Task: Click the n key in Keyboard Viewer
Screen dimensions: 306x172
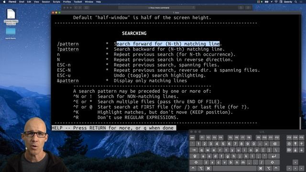Action: (x=237, y=162)
